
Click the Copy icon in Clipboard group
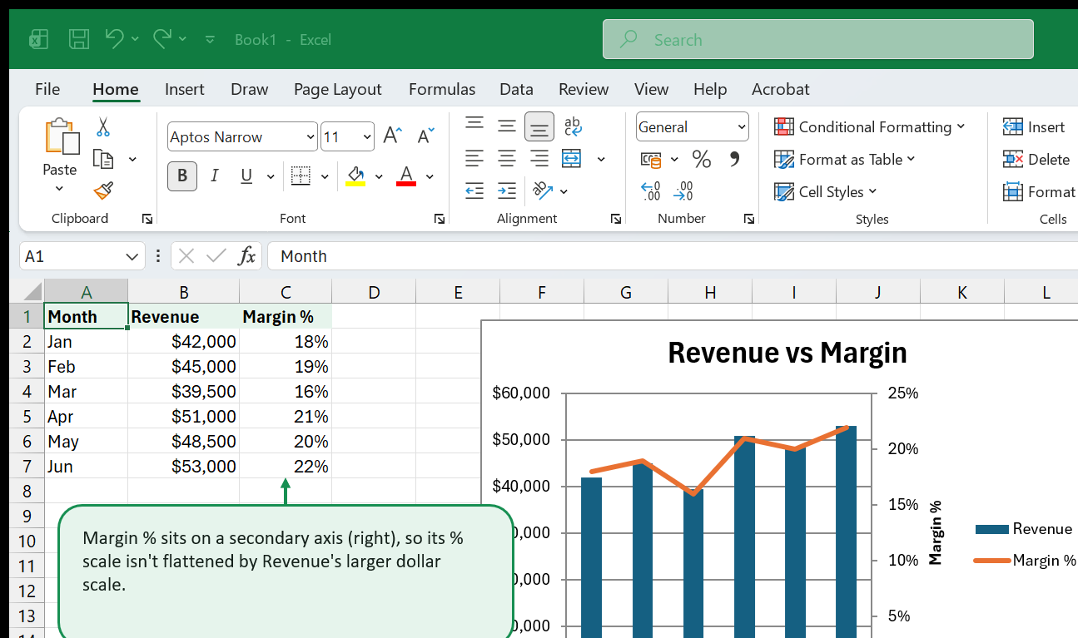coord(103,159)
